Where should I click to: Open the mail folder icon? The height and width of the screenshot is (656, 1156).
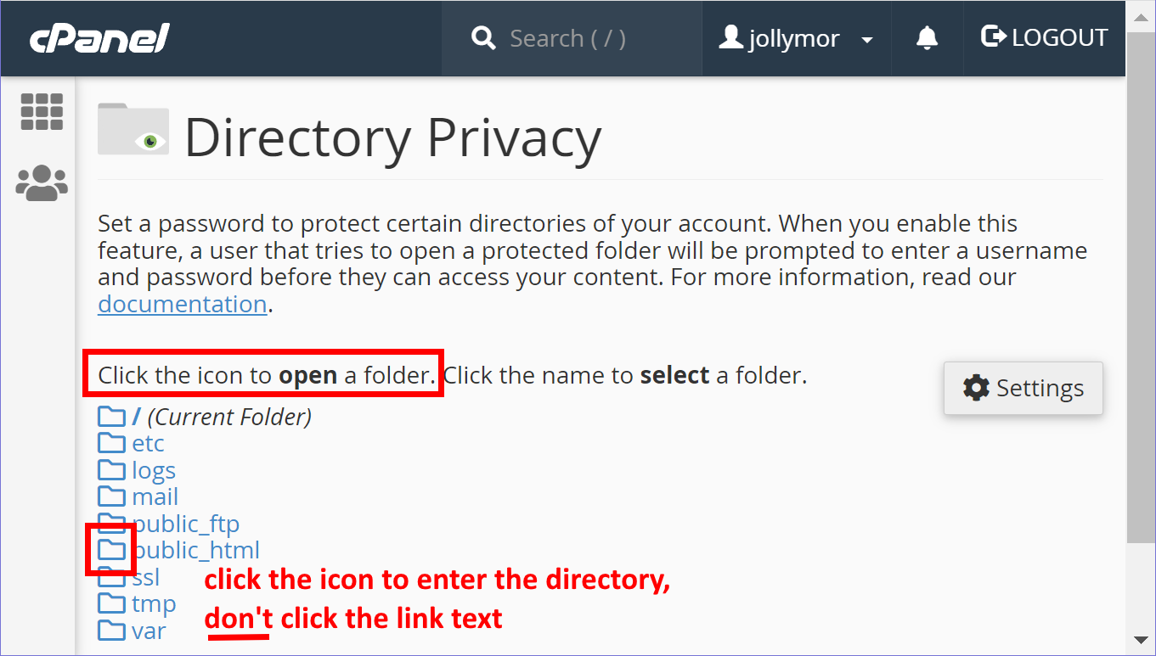[x=111, y=496]
